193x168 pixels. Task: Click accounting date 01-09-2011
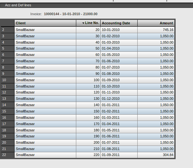click(x=119, y=155)
